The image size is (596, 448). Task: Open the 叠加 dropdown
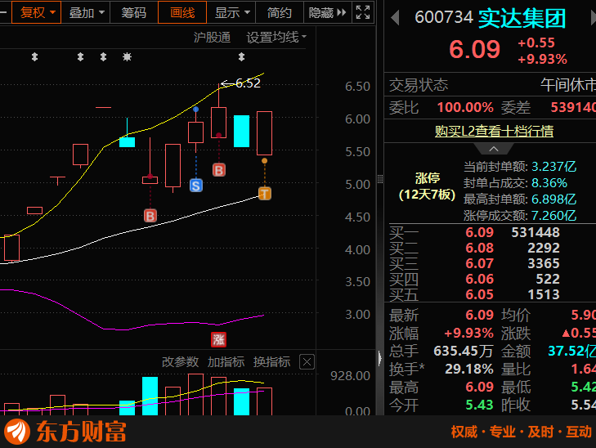pyautogui.click(x=86, y=12)
